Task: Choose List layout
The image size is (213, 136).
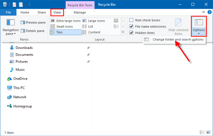Action: pyautogui.click(x=88, y=26)
